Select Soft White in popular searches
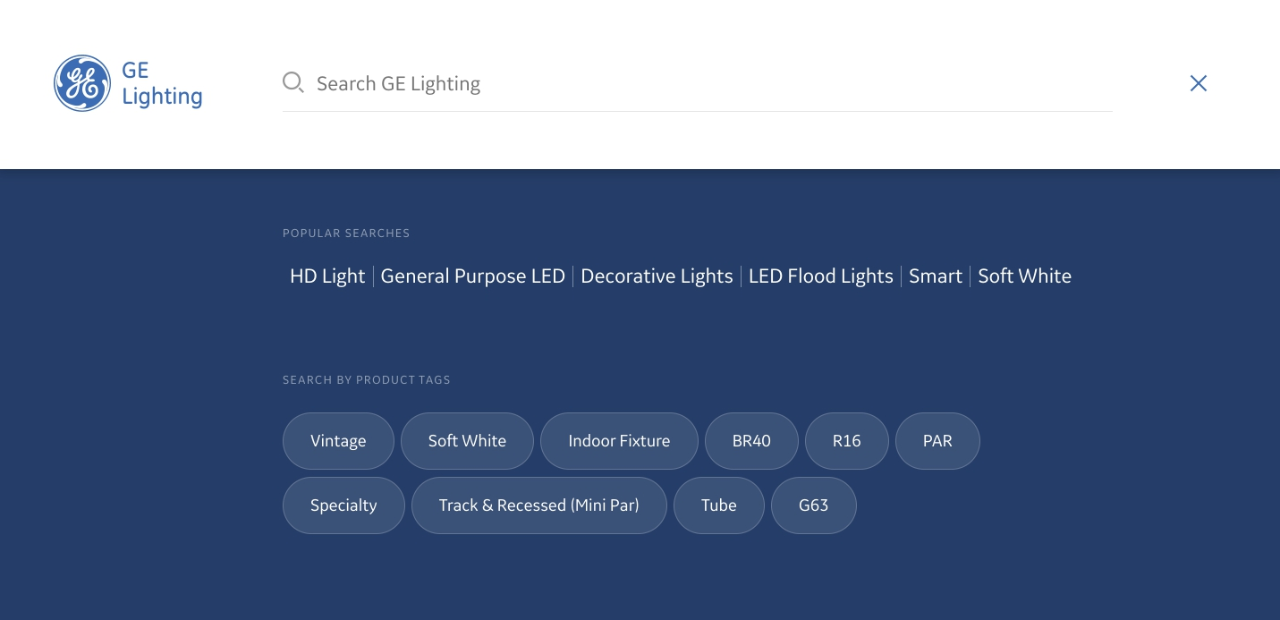The image size is (1280, 620). click(1024, 276)
